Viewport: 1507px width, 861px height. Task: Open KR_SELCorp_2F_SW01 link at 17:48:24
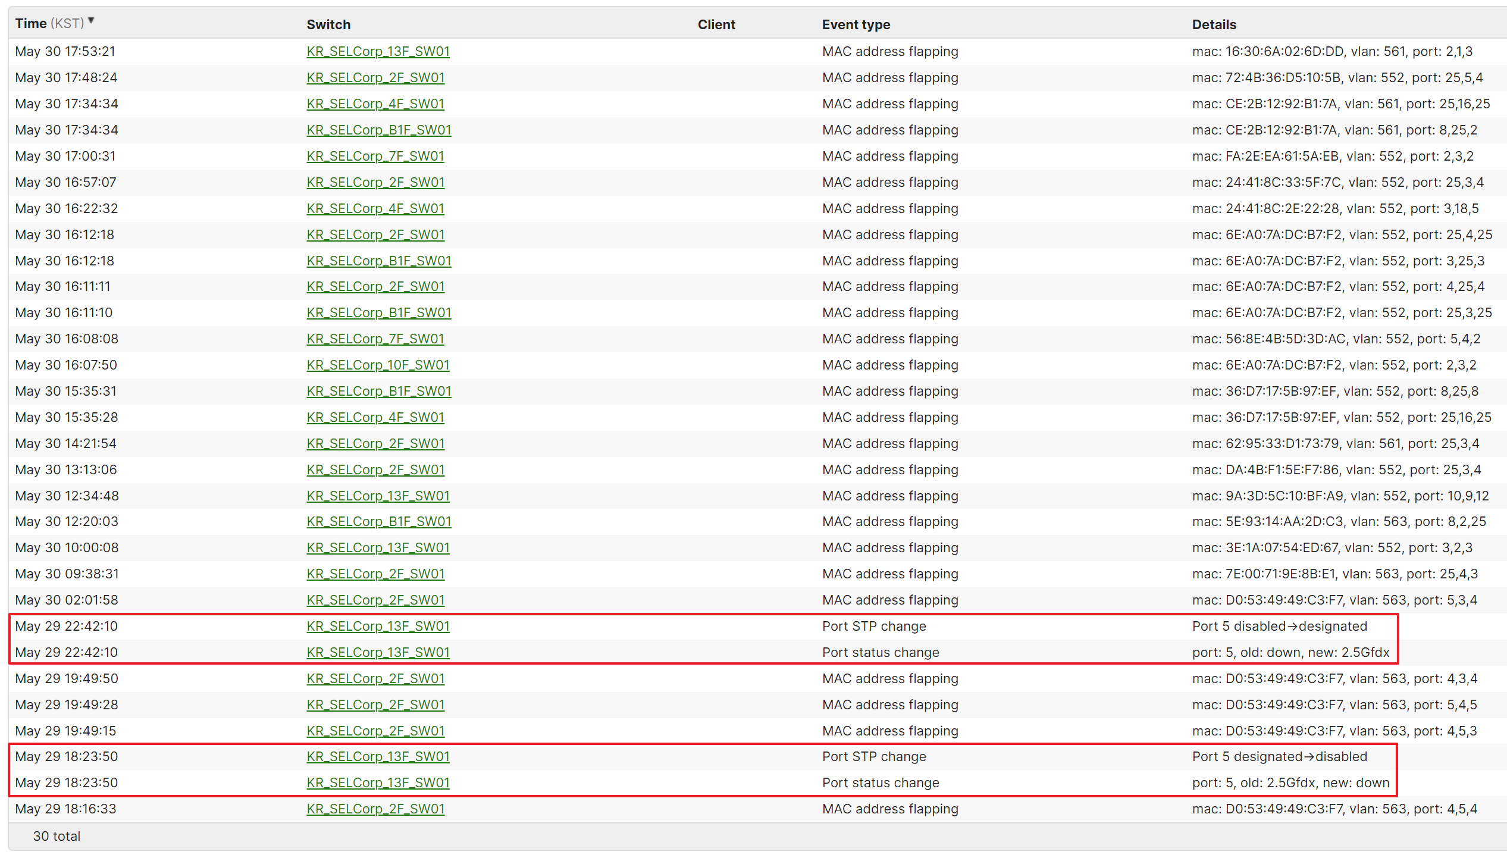pos(375,77)
